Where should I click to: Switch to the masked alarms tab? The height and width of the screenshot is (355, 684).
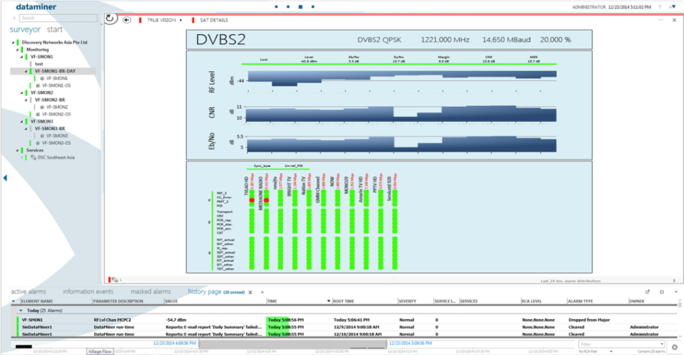[x=150, y=292]
